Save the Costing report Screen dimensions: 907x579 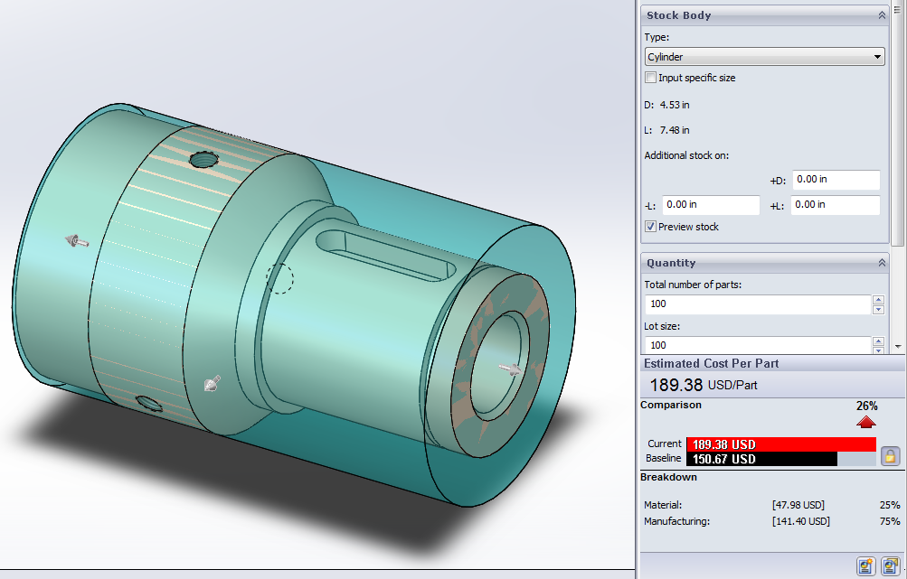890,566
